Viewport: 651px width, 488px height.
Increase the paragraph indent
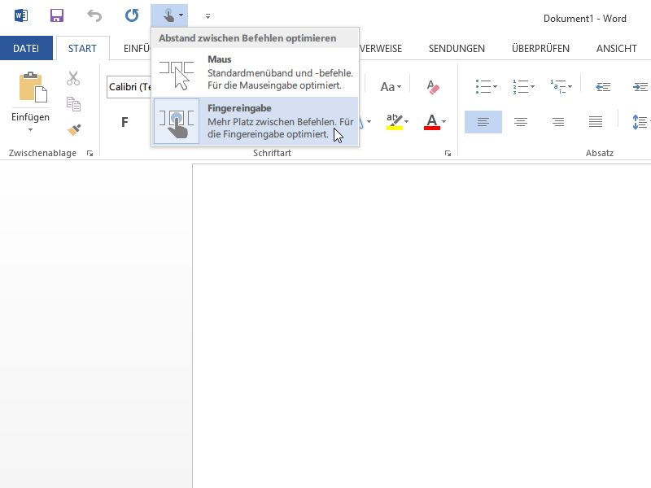(x=640, y=87)
